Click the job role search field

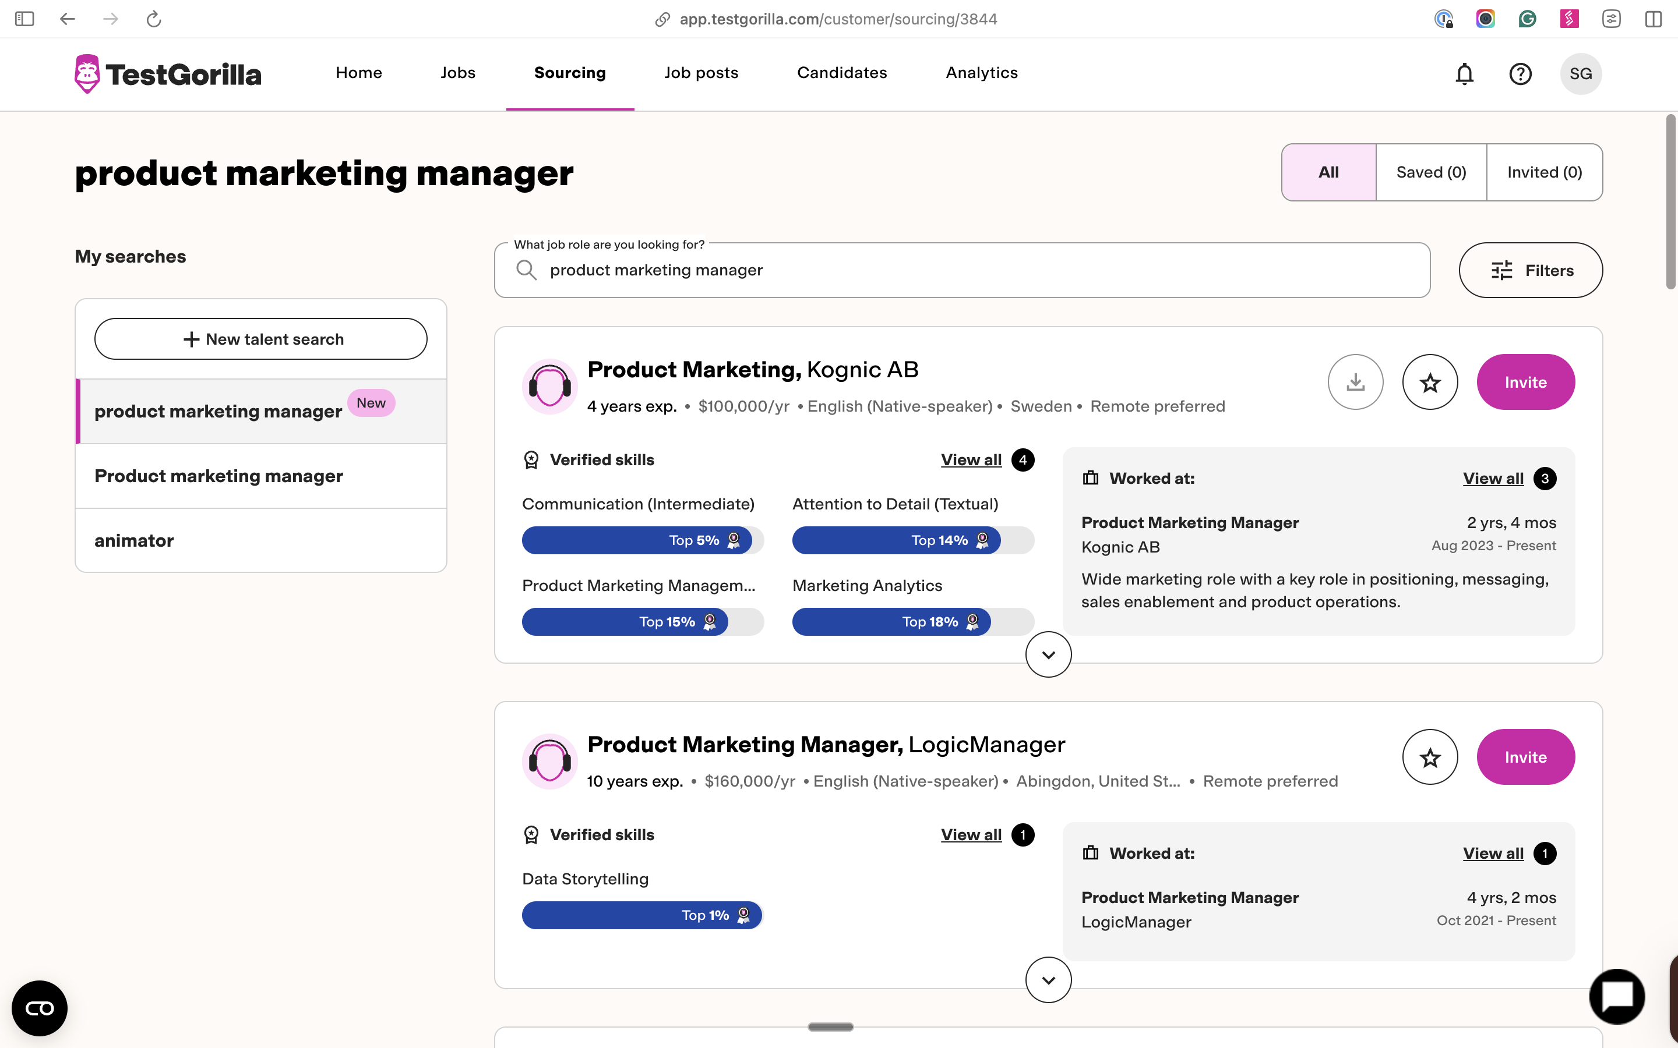[962, 270]
